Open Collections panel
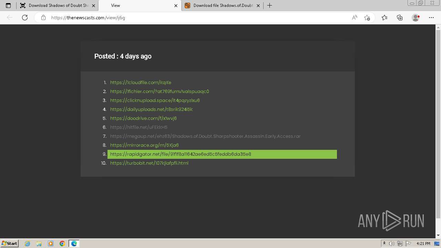Screen dimensions: 441x248 [400, 18]
